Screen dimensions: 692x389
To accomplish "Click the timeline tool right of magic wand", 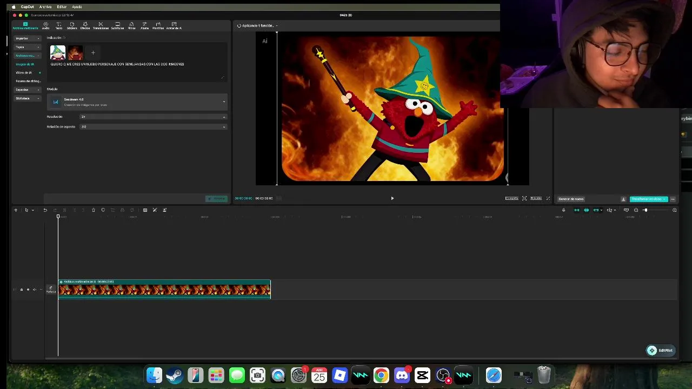I will (x=164, y=210).
